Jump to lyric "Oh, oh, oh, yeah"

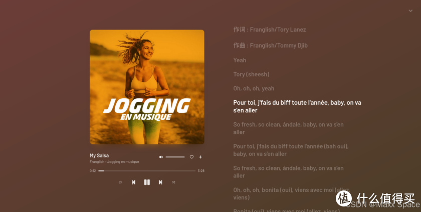point(254,89)
